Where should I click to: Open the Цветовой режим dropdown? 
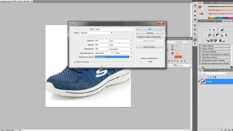coord(104,53)
